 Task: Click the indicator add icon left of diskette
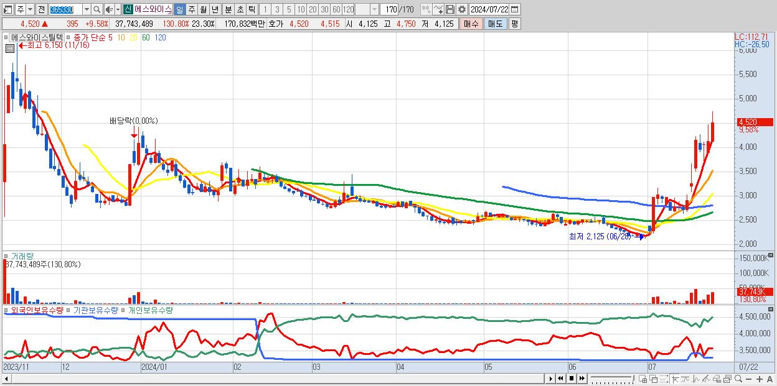click(x=438, y=9)
